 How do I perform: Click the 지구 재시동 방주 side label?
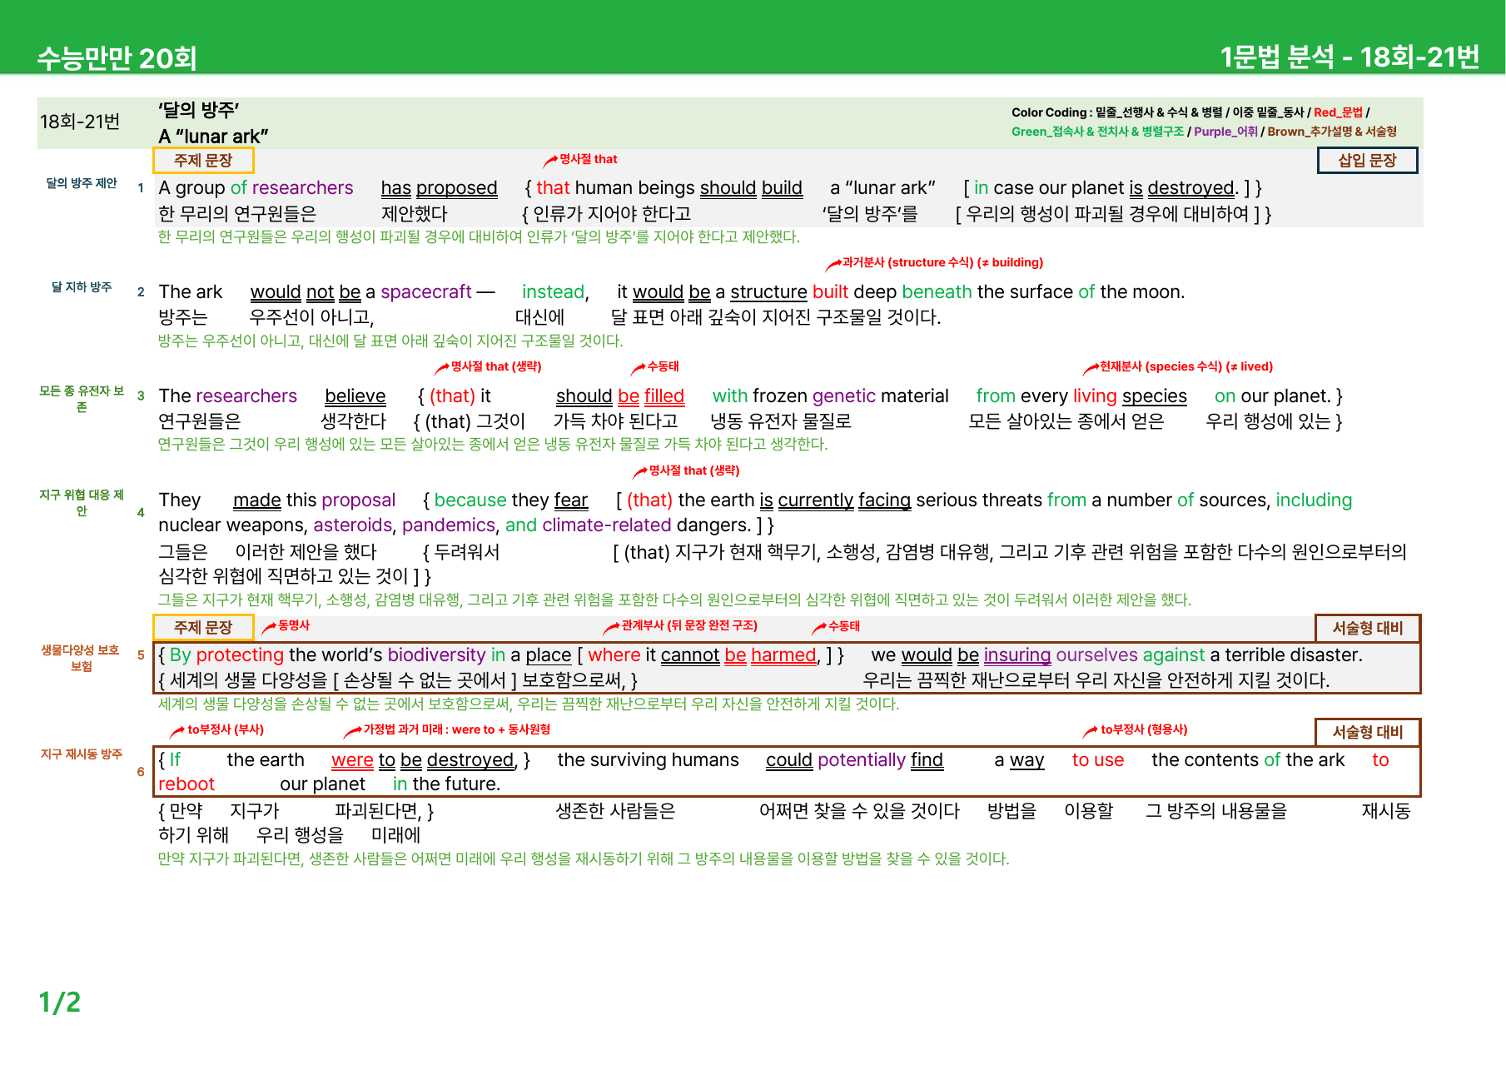(x=82, y=754)
